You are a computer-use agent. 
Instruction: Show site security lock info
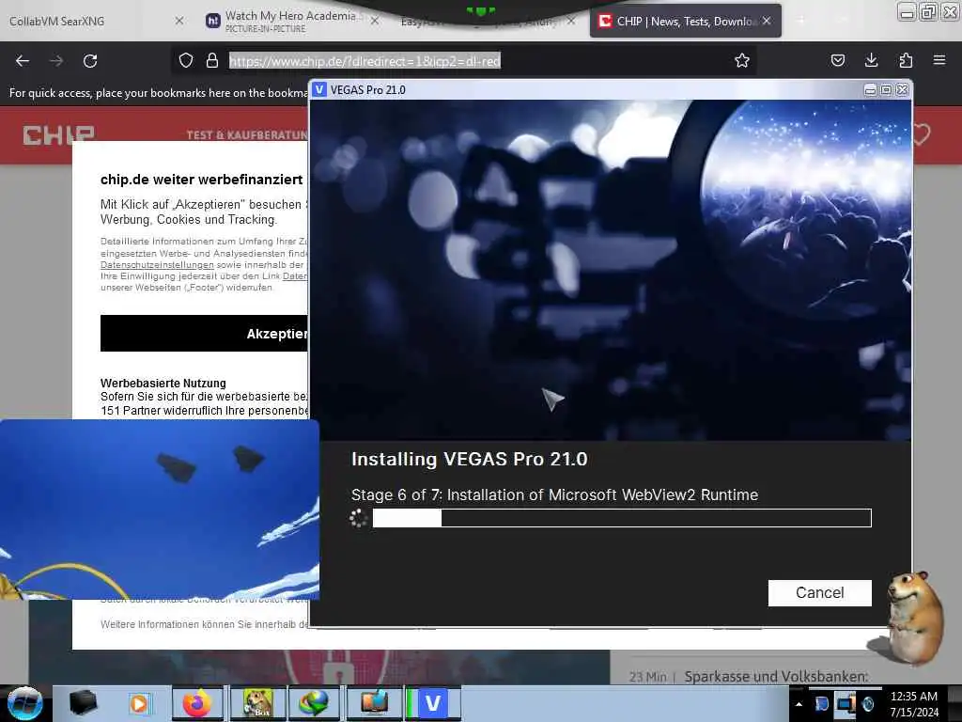coord(212,60)
